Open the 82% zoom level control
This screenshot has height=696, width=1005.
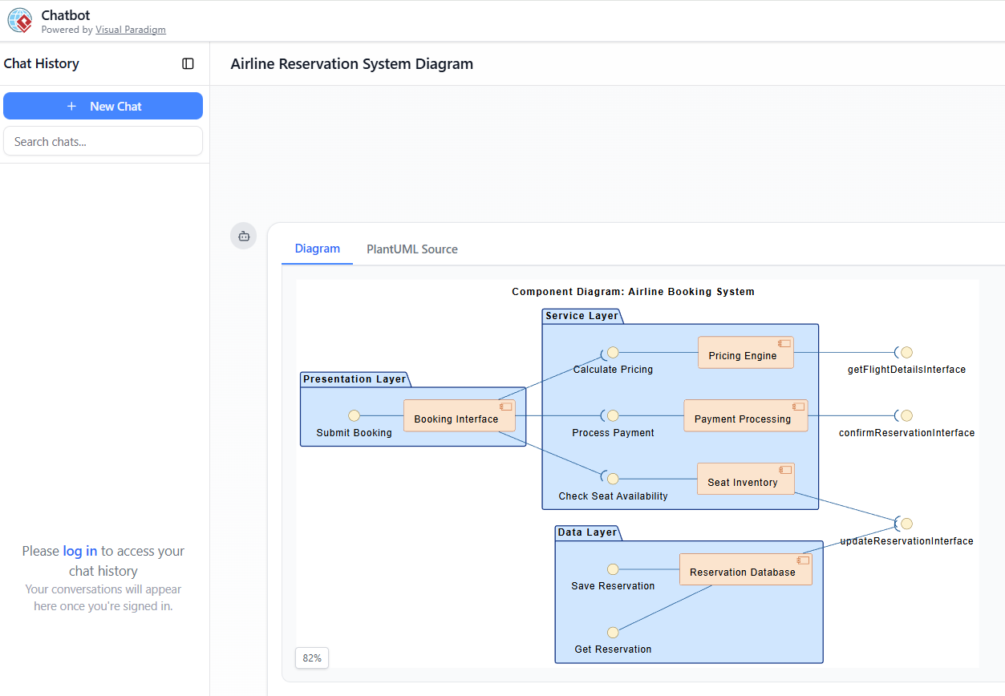312,658
